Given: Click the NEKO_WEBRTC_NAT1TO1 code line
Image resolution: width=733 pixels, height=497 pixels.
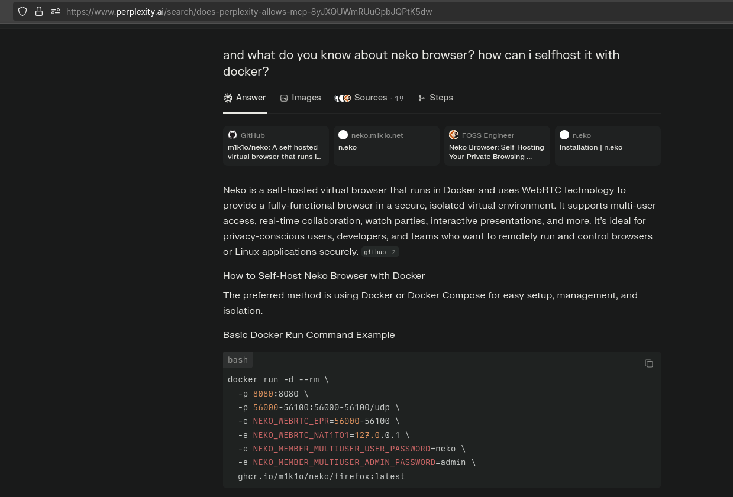Looking at the screenshot, I should (x=324, y=436).
